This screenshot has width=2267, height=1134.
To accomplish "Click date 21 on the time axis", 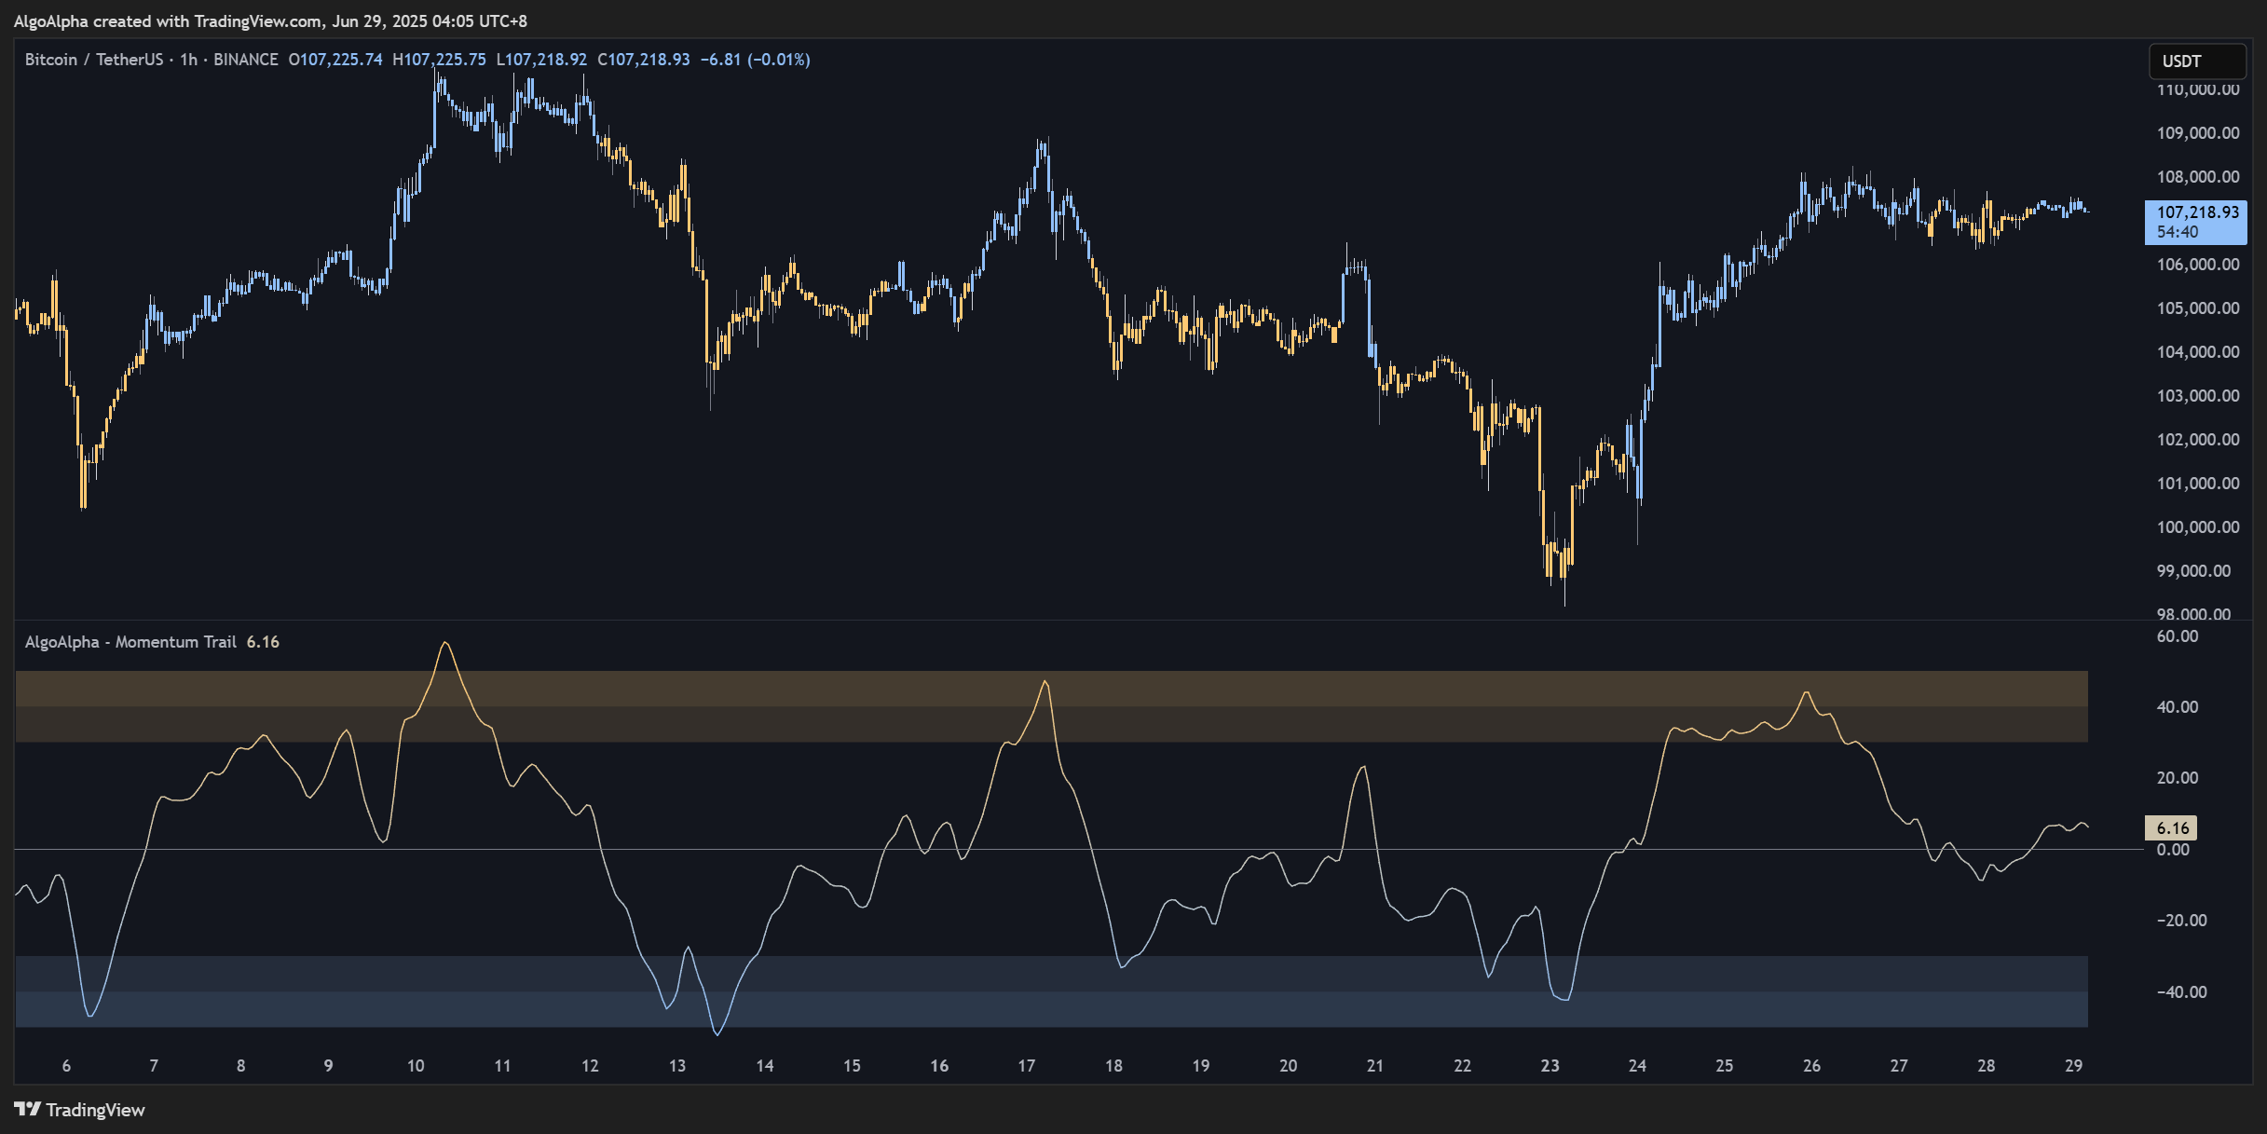I will tap(1375, 1066).
